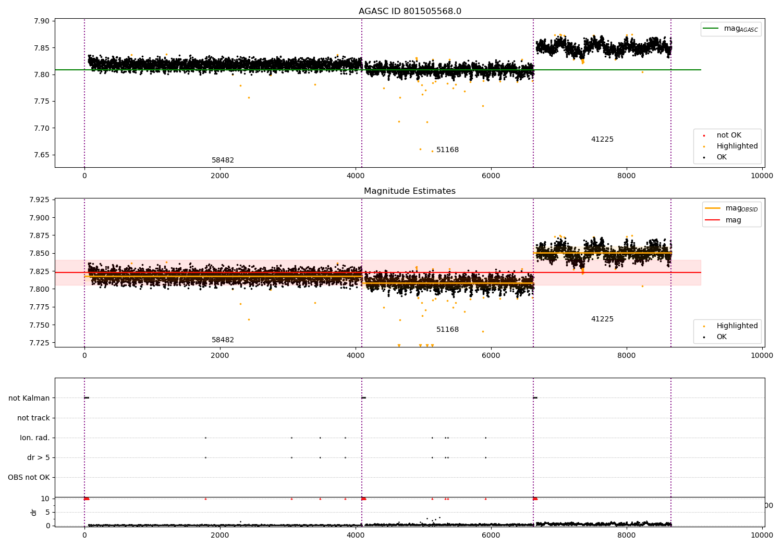This screenshot has width=782, height=547.
Task: Click the 'OBS not OK' y-axis label
Action: tap(29, 477)
